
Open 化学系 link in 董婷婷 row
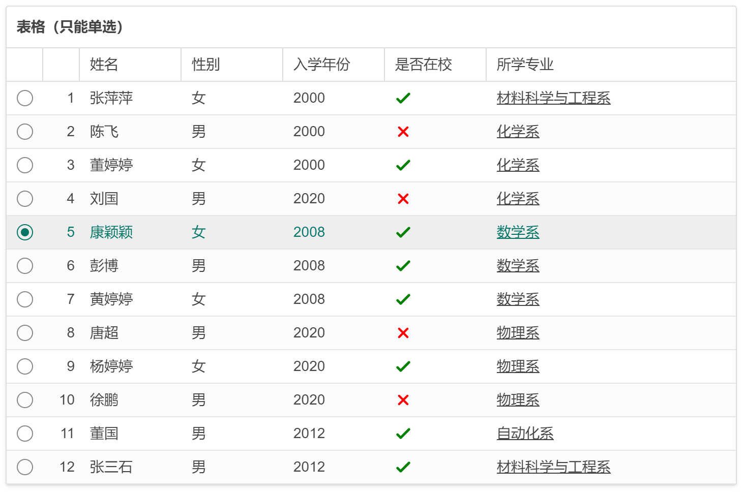[518, 165]
